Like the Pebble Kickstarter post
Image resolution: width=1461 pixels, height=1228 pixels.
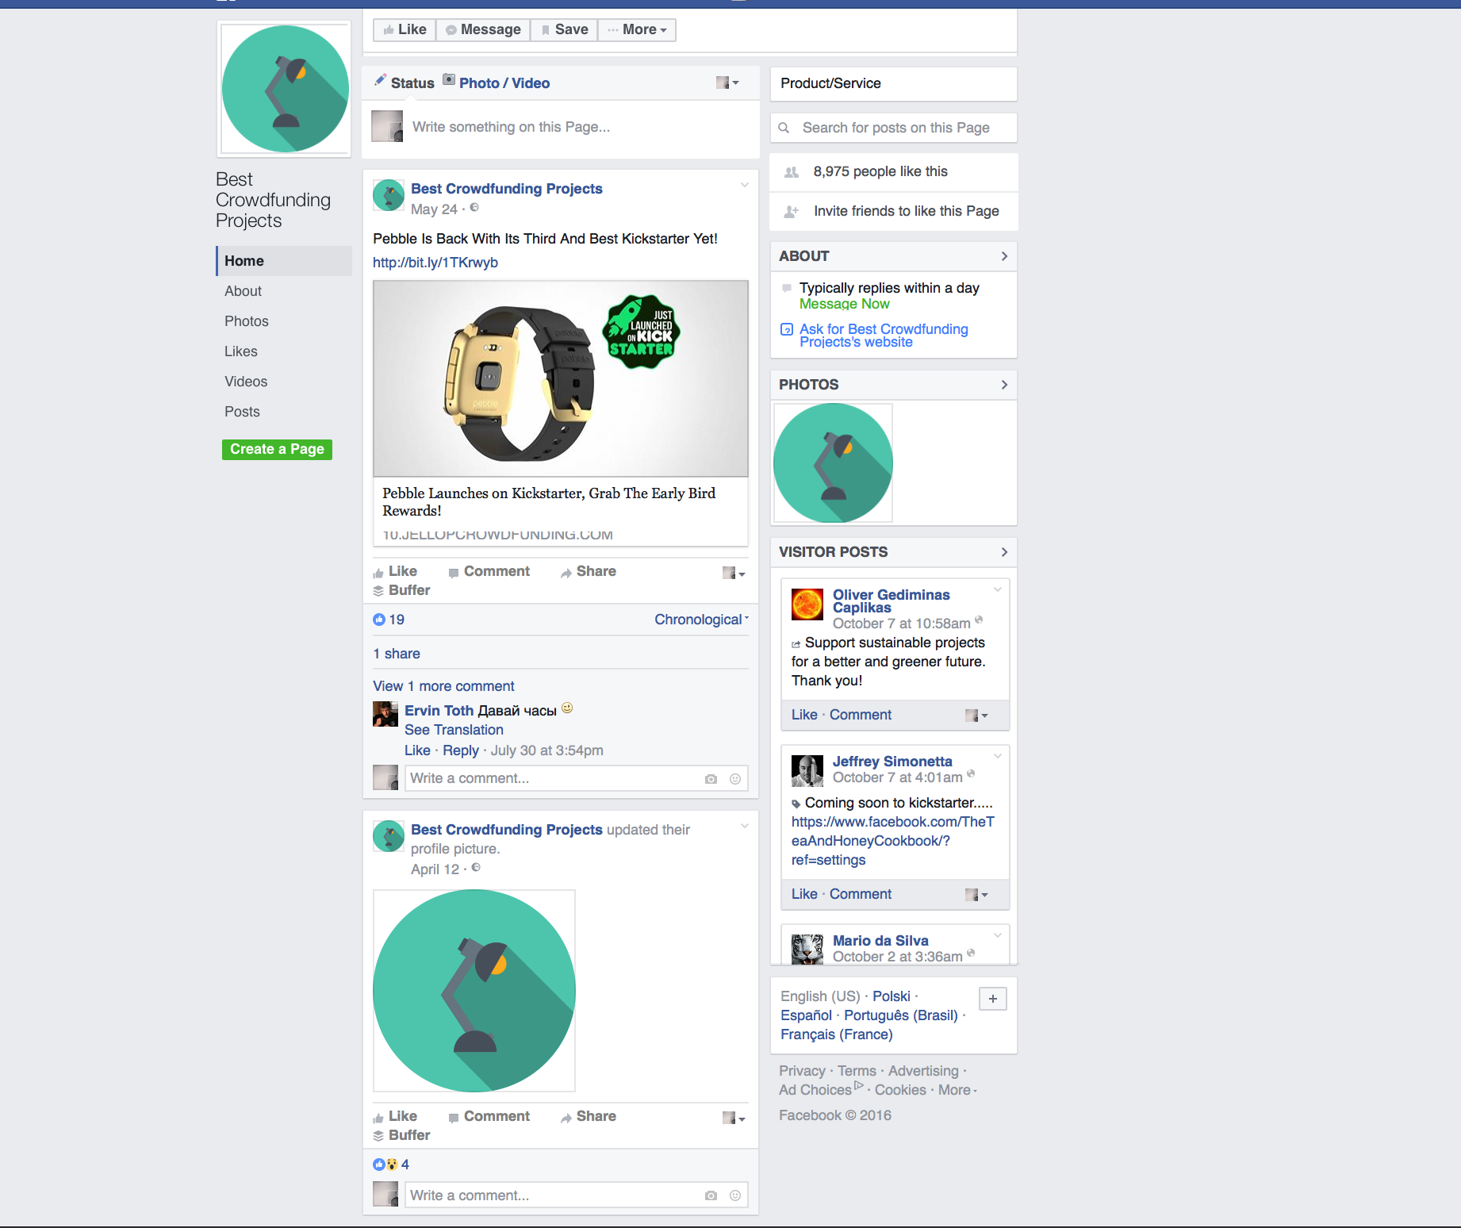395,571
